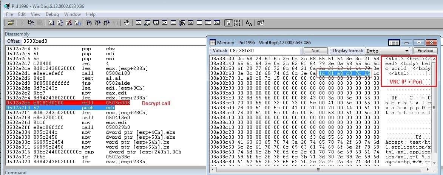
Task: Open the Call Stack window toolbar icon
Action: pos(182,23)
